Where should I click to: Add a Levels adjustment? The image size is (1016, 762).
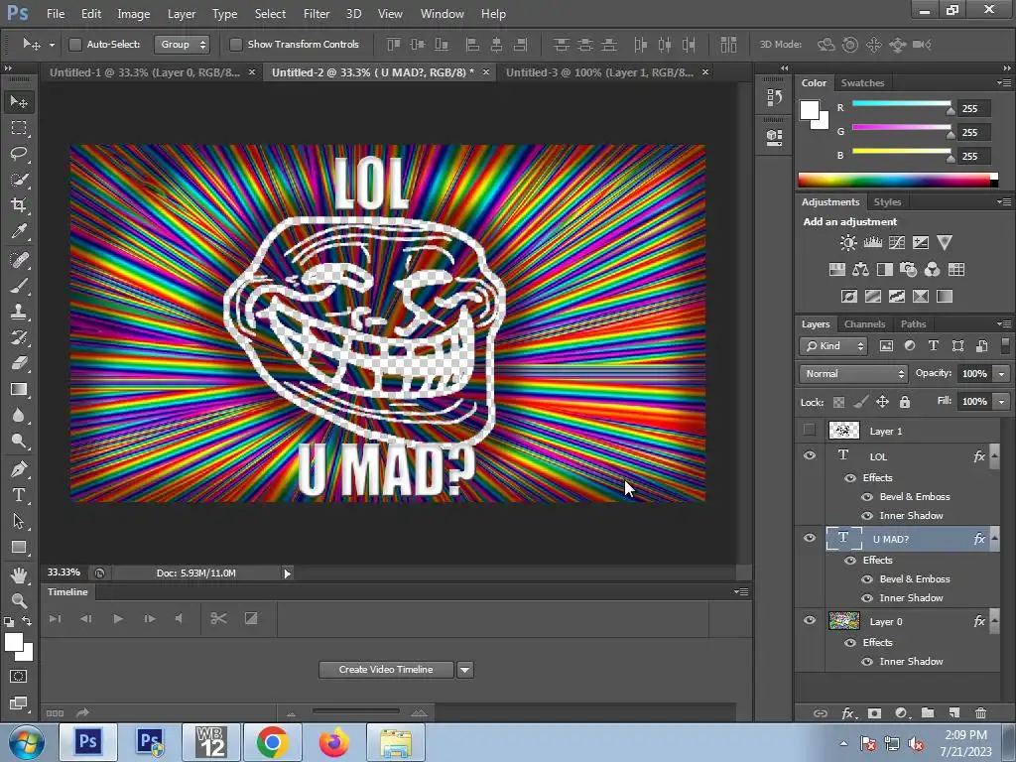click(x=873, y=243)
